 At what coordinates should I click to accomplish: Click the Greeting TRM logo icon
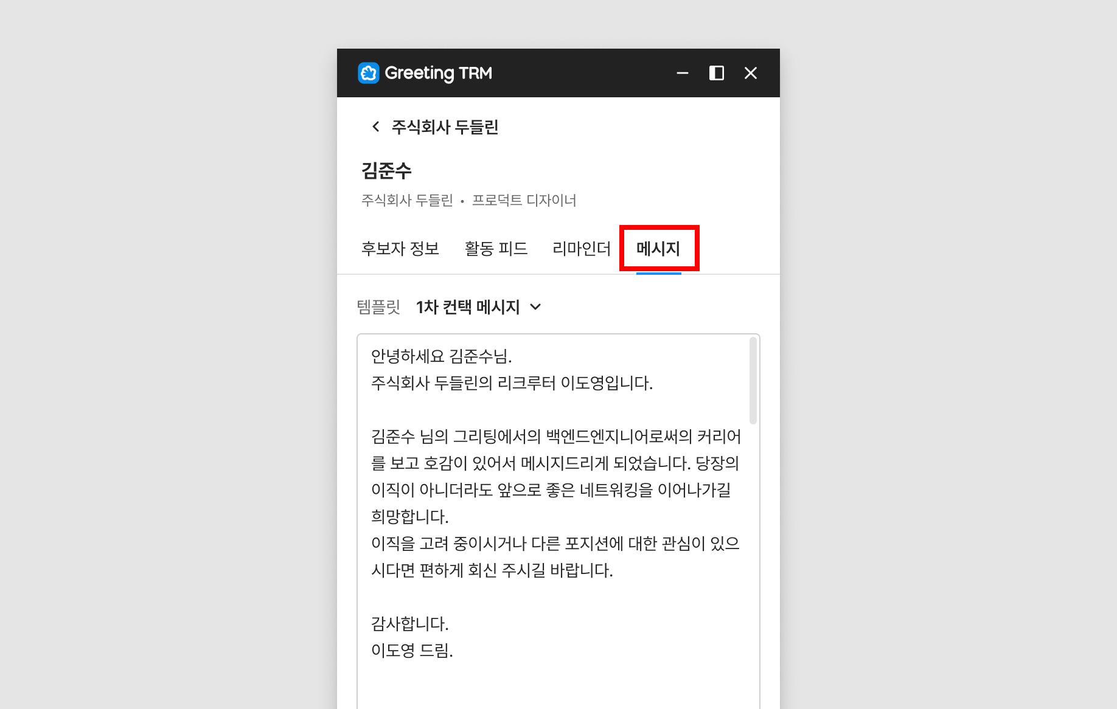pyautogui.click(x=369, y=73)
